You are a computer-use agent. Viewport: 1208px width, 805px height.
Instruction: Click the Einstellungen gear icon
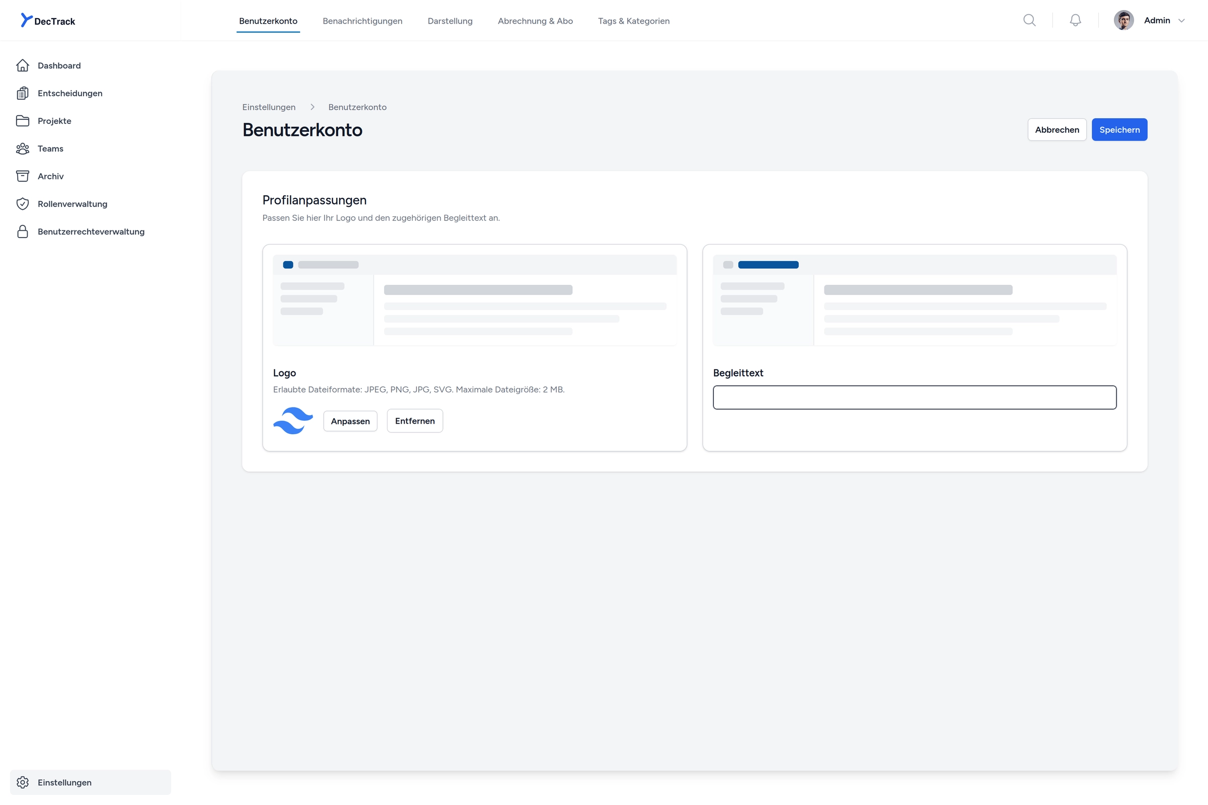coord(23,782)
